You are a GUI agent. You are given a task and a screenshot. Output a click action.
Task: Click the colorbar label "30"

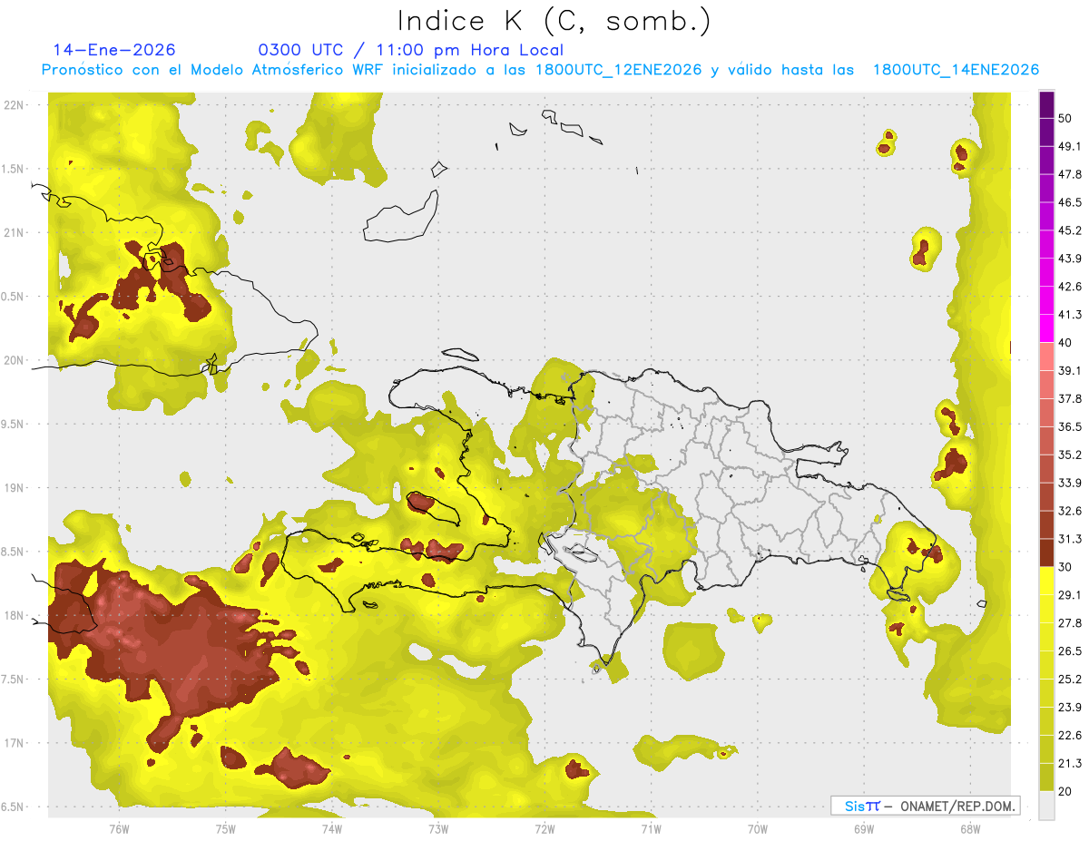point(1065,567)
